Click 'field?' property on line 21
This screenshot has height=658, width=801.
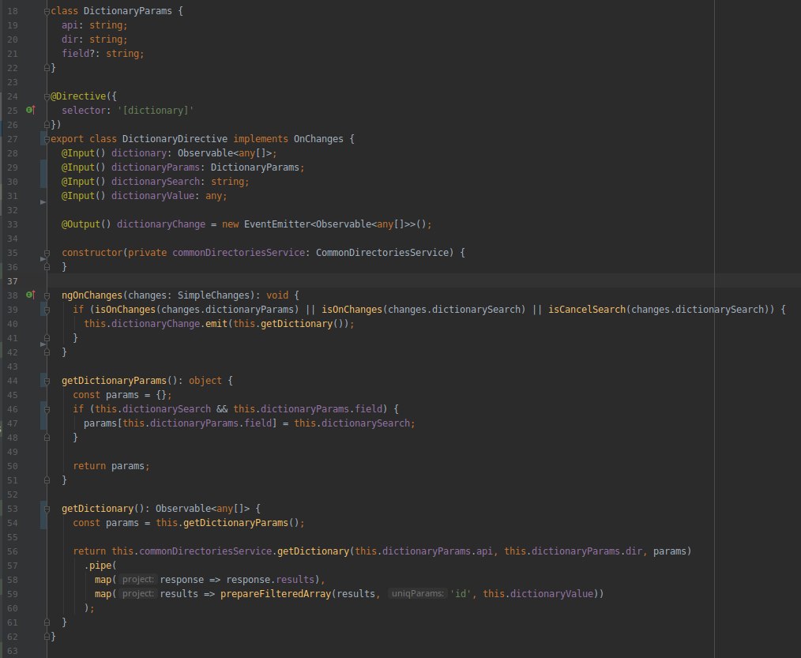(x=78, y=54)
